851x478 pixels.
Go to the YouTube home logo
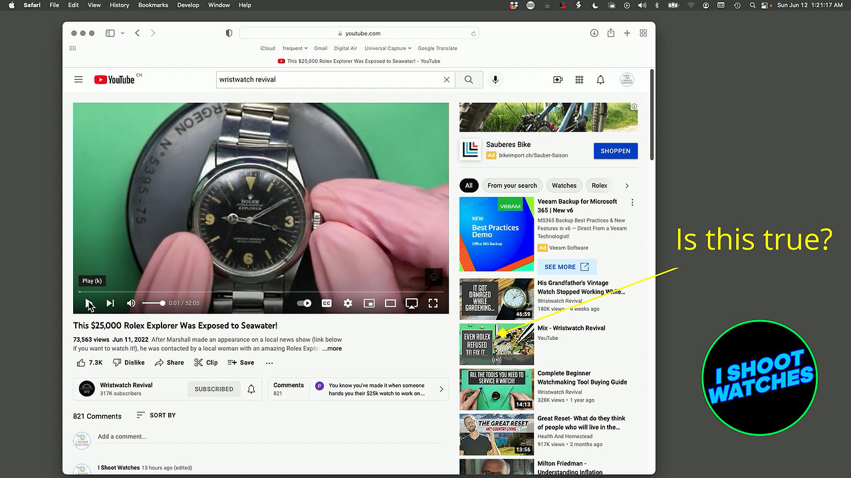pyautogui.click(x=114, y=80)
